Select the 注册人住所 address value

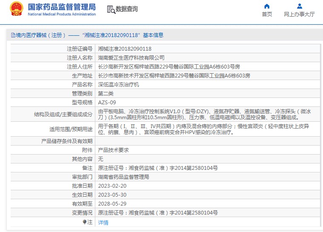click(169, 67)
